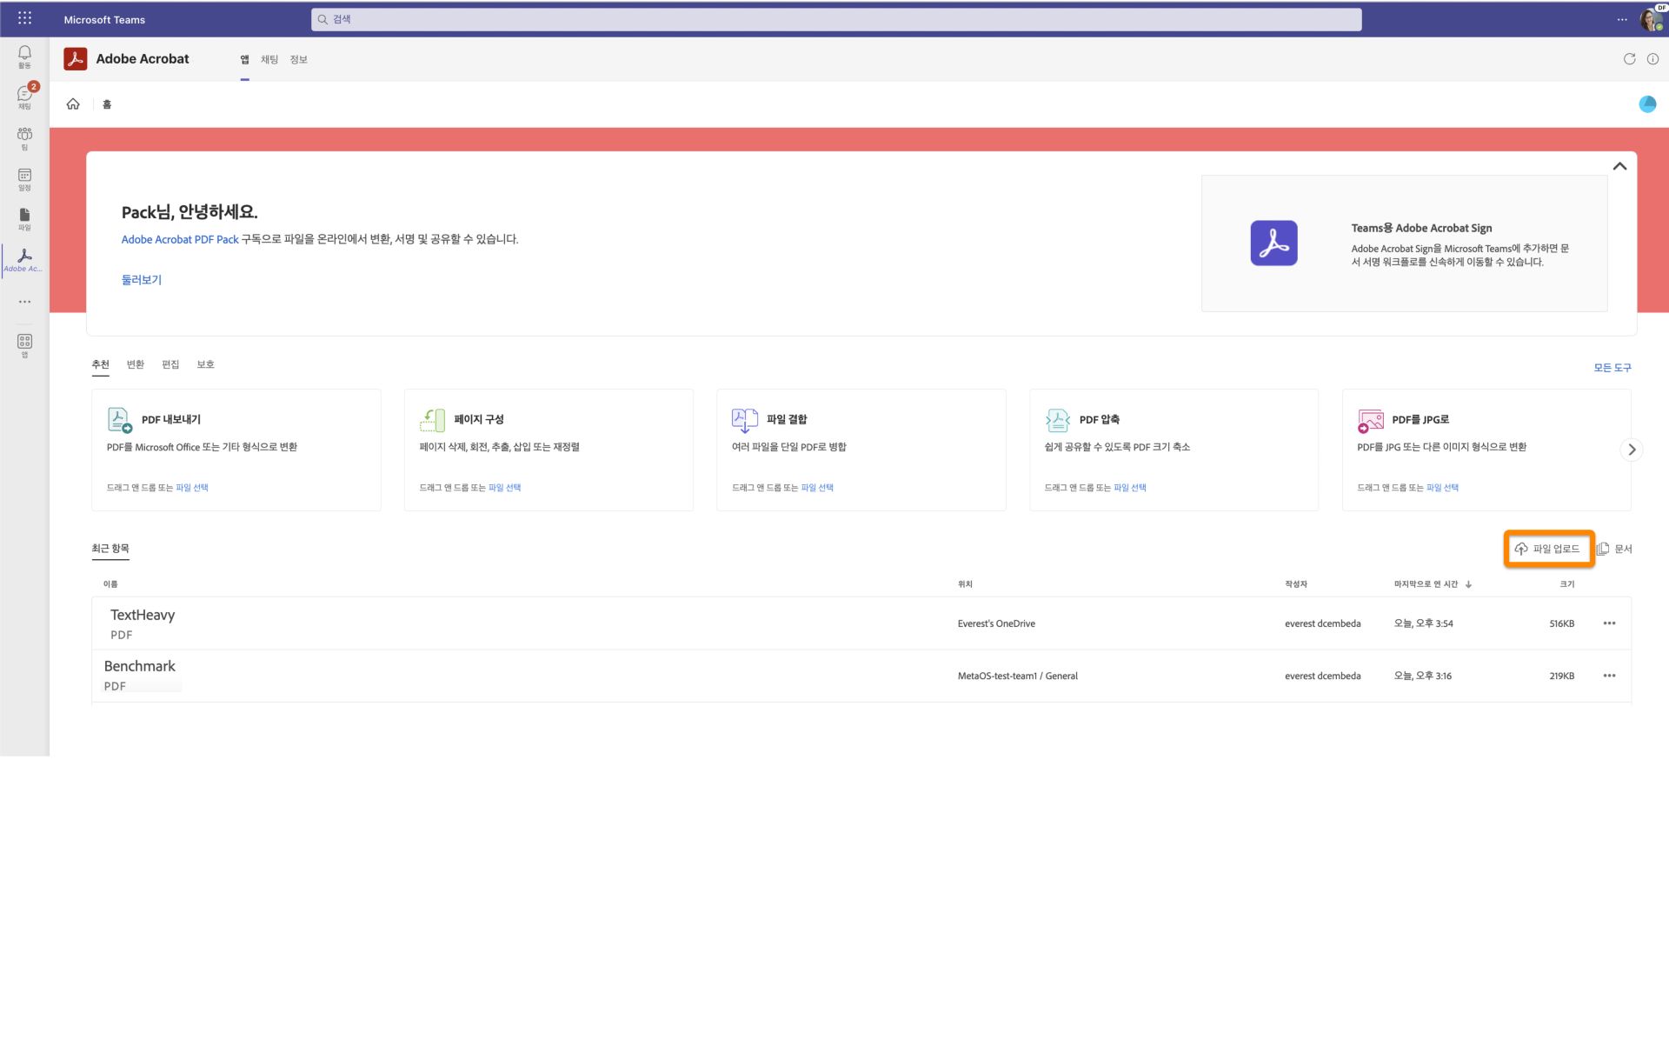Viewport: 1669px width, 1040px height.
Task: Switch to the 채팅 tab
Action: click(x=269, y=59)
